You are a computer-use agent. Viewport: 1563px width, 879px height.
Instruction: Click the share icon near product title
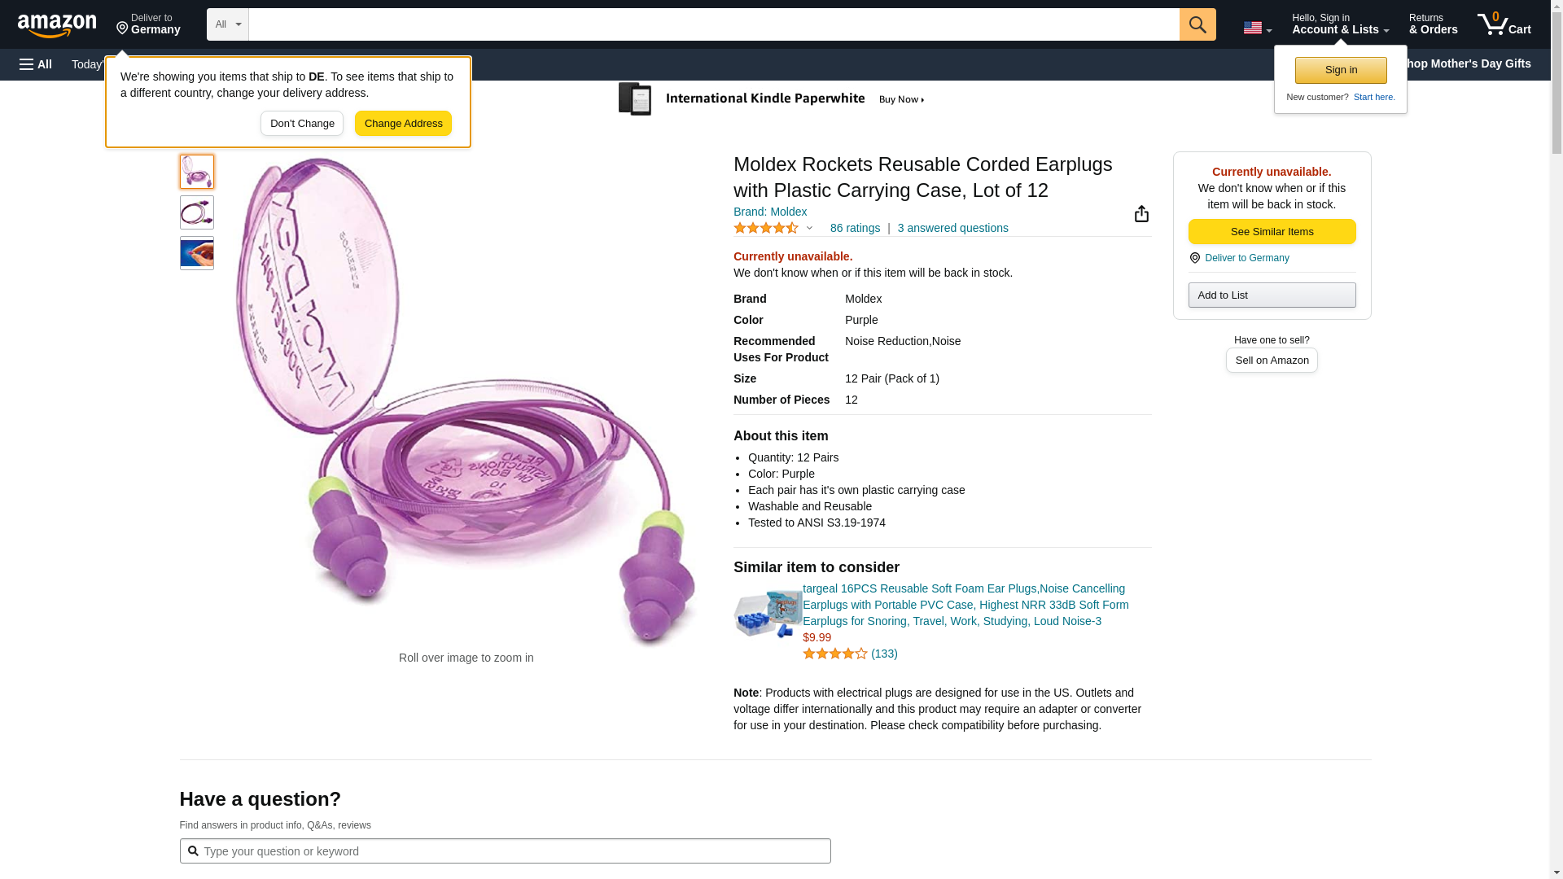pos(1141,213)
